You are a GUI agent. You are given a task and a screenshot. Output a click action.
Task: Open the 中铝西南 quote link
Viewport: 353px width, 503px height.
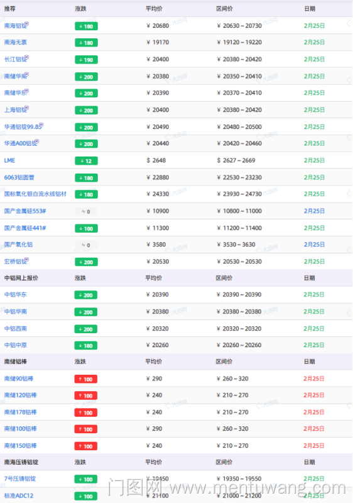click(x=15, y=329)
